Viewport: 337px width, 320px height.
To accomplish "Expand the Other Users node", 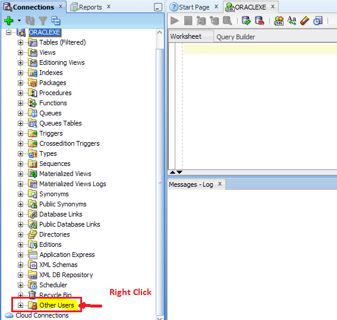I will click(x=20, y=305).
